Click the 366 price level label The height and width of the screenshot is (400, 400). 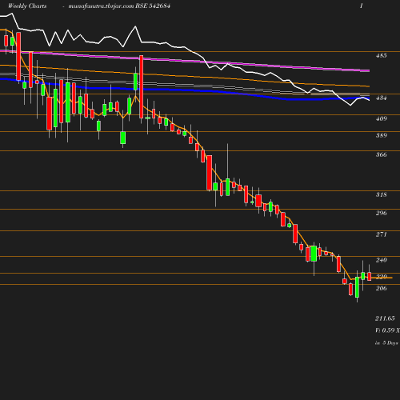pos(381,154)
